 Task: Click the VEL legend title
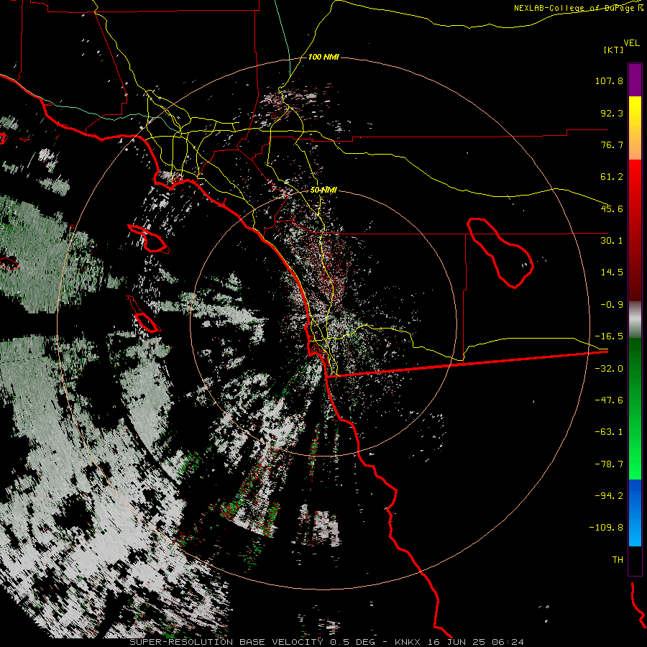coord(631,43)
